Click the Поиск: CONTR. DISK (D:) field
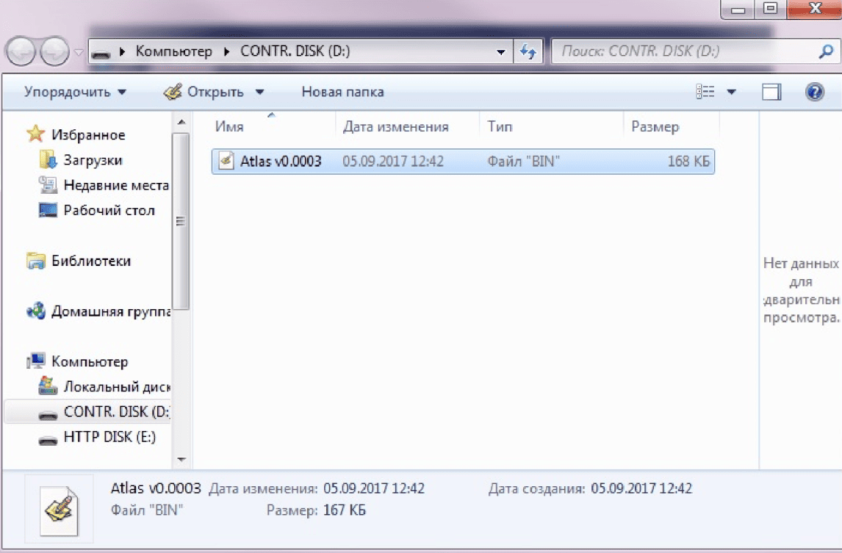 [684, 51]
